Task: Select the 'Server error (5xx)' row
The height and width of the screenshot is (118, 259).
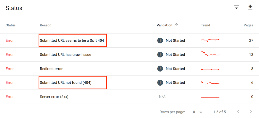Action: coord(54,97)
